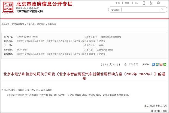Set font size to 大
This screenshot has height=113, width=169.
[110, 64]
